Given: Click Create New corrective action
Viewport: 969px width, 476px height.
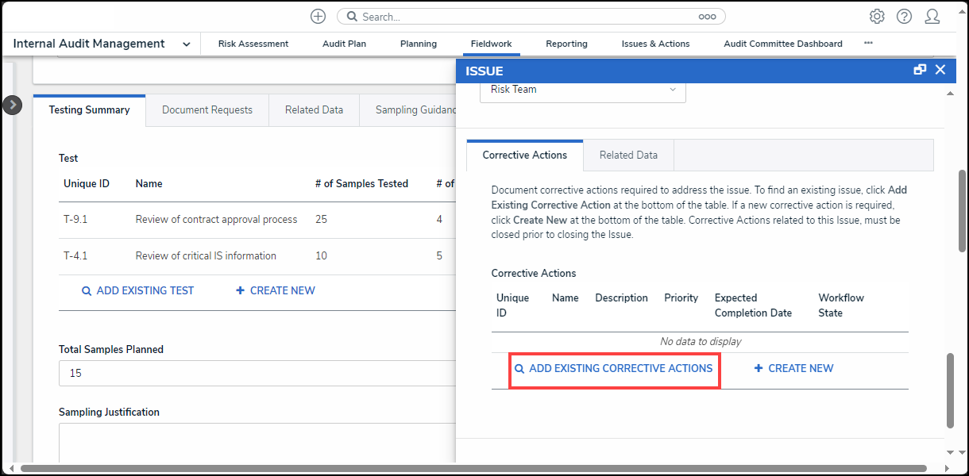Looking at the screenshot, I should [793, 369].
